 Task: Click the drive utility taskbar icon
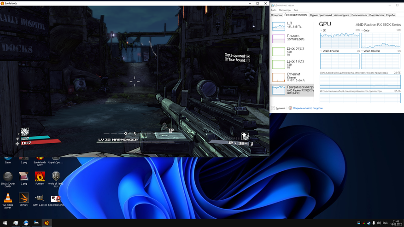36,223
